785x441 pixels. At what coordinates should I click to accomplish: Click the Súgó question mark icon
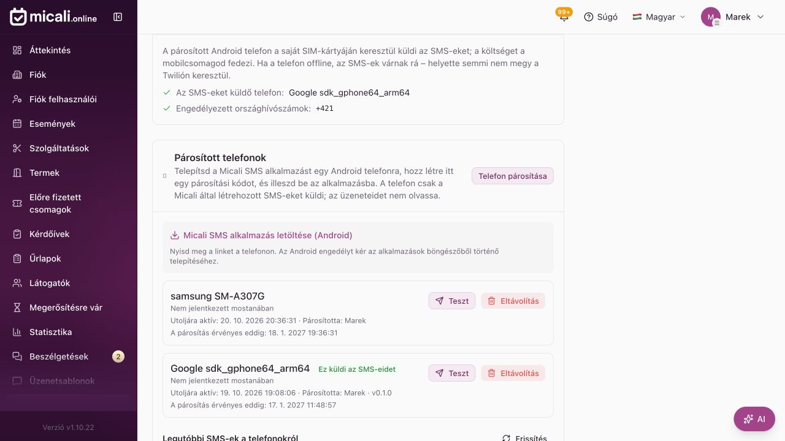pyautogui.click(x=589, y=17)
